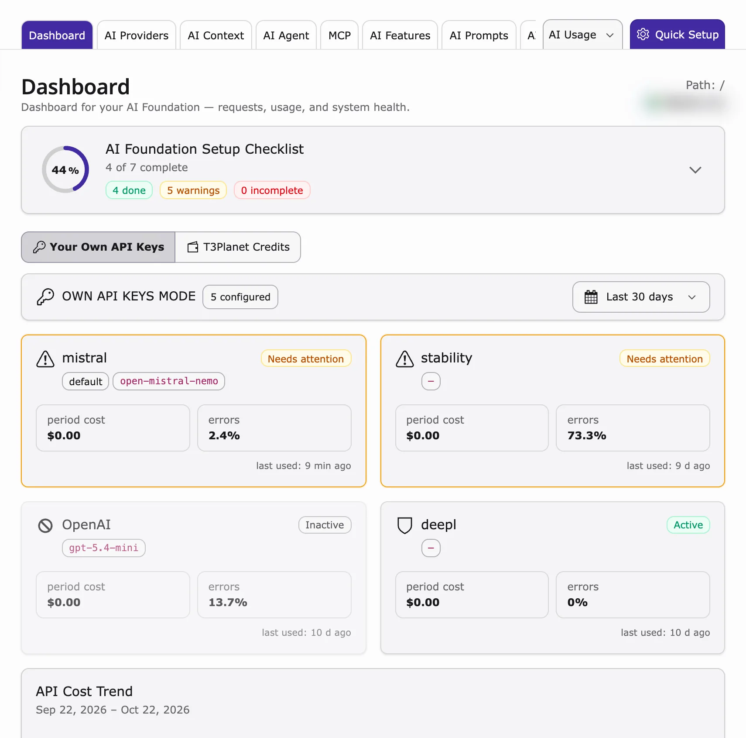Click the key icon on Your Own API Keys
This screenshot has height=738, width=746.
pos(39,247)
